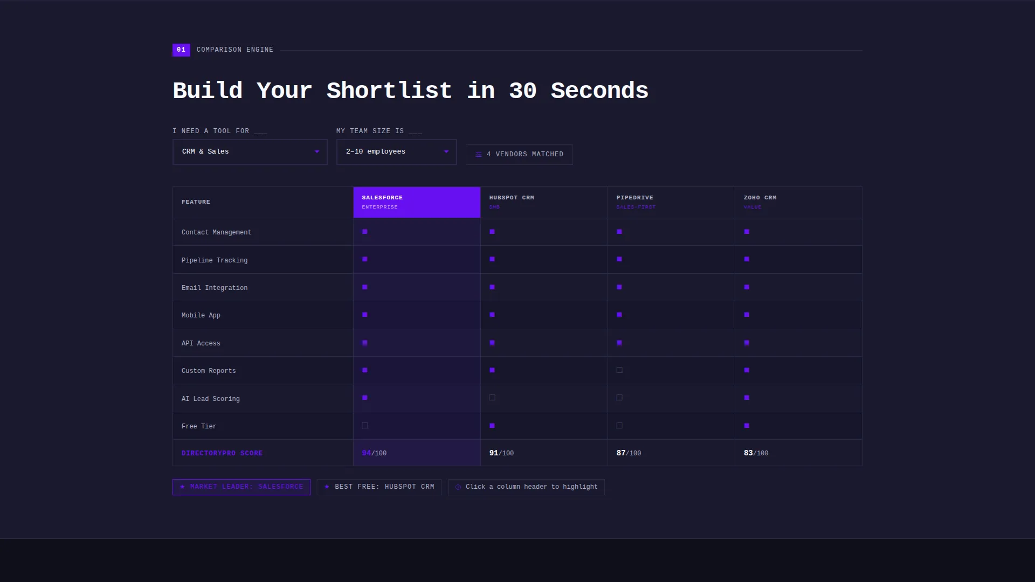Click the API Access feature label
The image size is (1035, 582).
[x=201, y=343]
